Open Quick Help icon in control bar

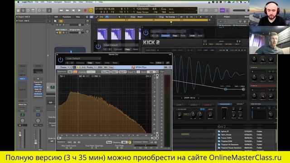tap(28, 10)
